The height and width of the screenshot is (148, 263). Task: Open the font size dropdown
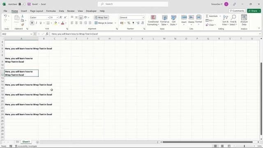pyautogui.click(x=58, y=17)
